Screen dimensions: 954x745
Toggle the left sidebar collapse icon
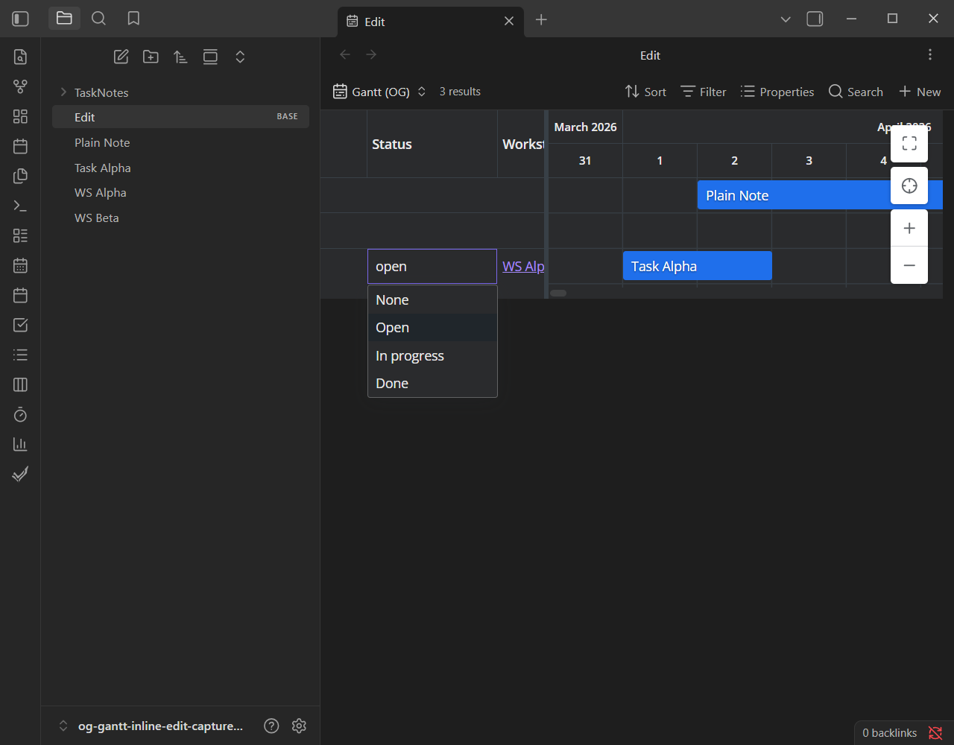click(x=21, y=19)
